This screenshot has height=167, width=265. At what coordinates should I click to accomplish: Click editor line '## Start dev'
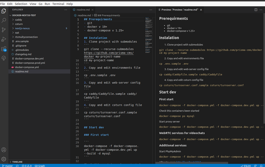coord(94,127)
